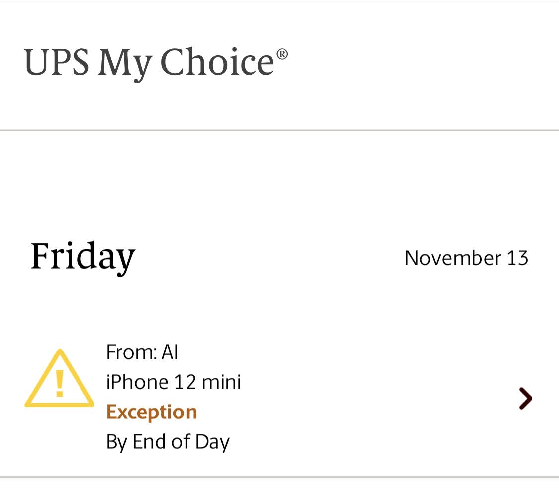The width and height of the screenshot is (559, 498).
Task: Select the Friday day heading
Action: click(83, 257)
